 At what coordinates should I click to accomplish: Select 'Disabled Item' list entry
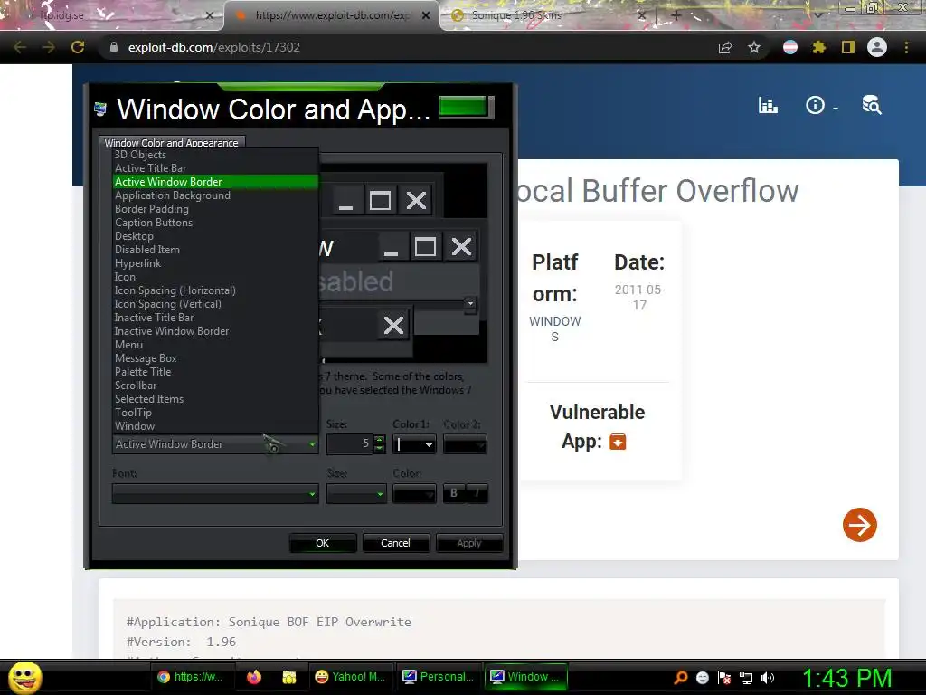click(215, 250)
